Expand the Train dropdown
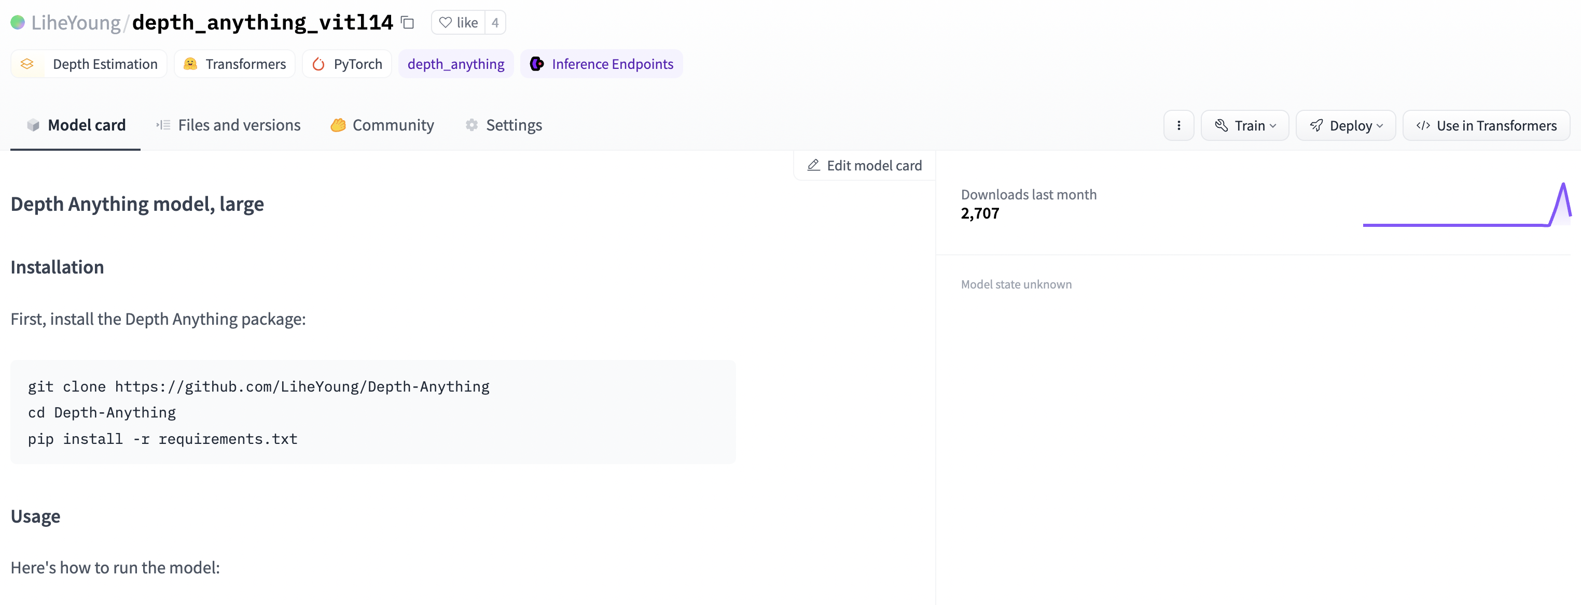 [x=1245, y=126]
